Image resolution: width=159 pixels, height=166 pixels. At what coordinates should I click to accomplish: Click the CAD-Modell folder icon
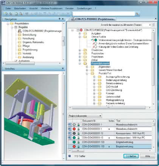click(x=100, y=87)
